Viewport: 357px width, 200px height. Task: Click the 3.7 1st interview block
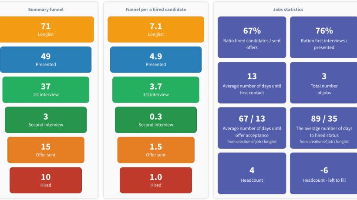156,90
